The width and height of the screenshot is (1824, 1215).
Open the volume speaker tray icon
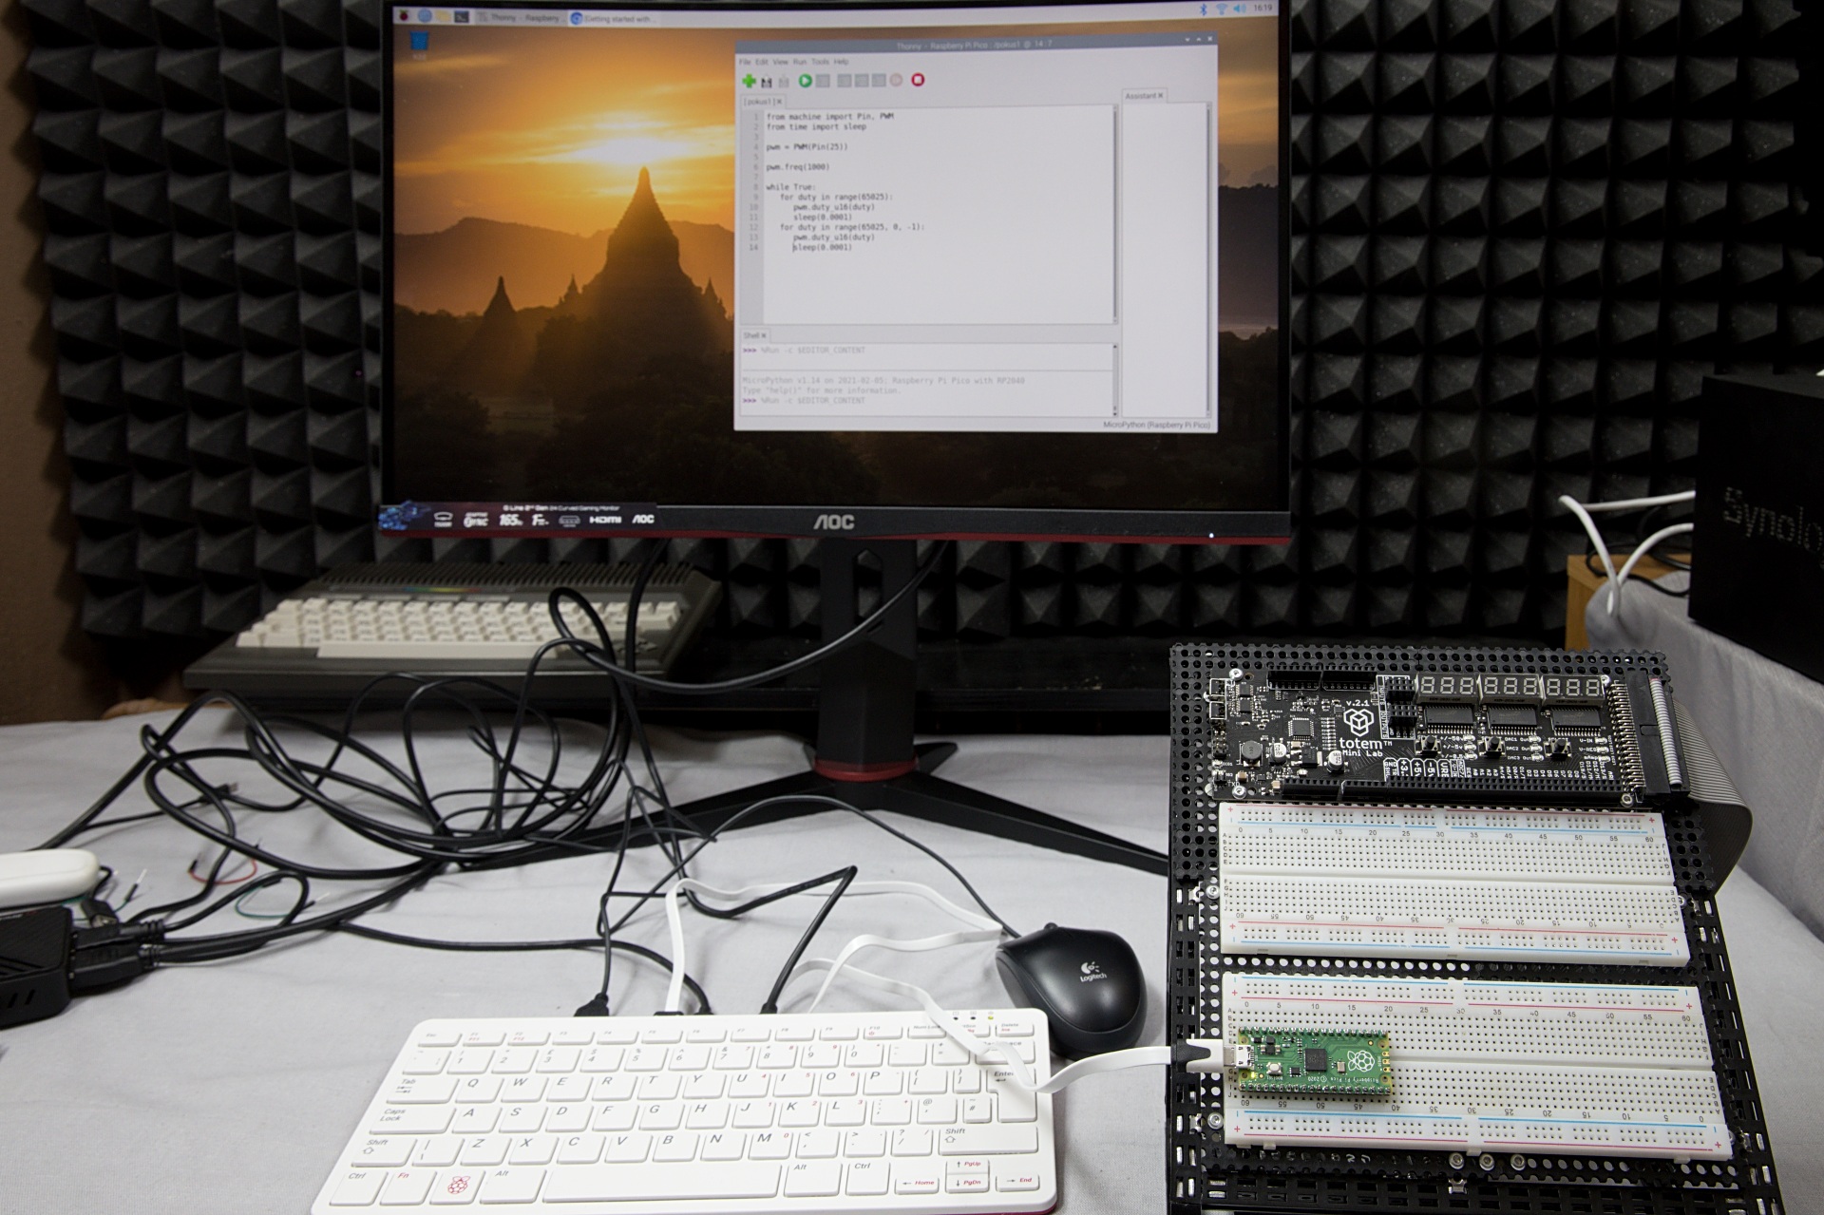(1239, 9)
